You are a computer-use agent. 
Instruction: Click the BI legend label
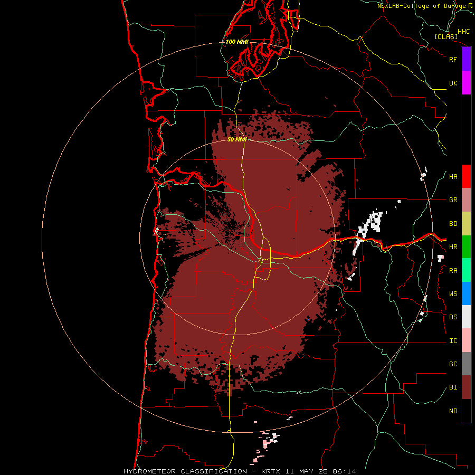click(453, 387)
